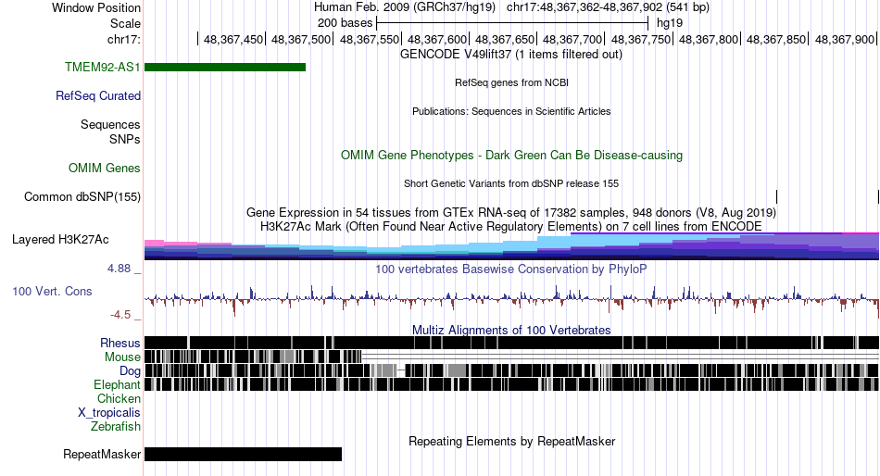Click the Layered H3K27Ac signal graph
Image resolution: width=880 pixels, height=476 pixels.
pos(511,245)
